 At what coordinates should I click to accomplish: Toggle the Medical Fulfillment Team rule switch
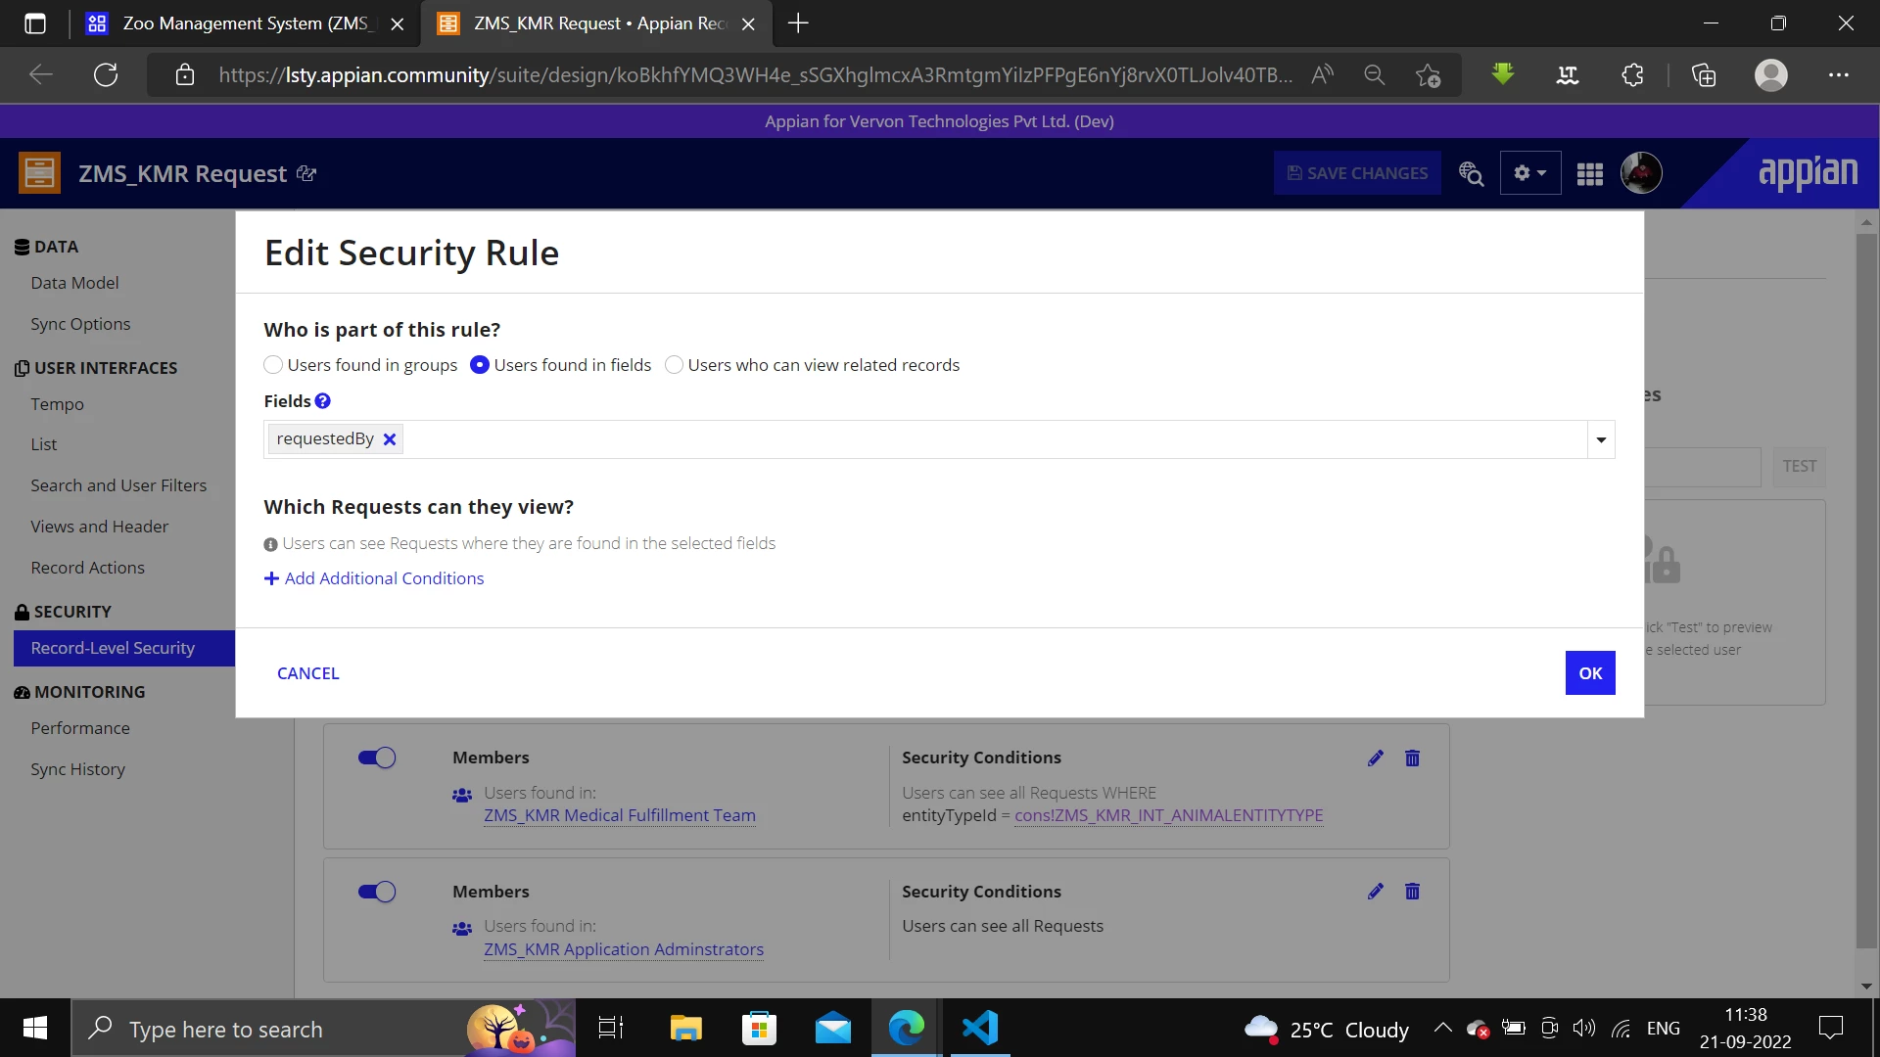tap(377, 758)
